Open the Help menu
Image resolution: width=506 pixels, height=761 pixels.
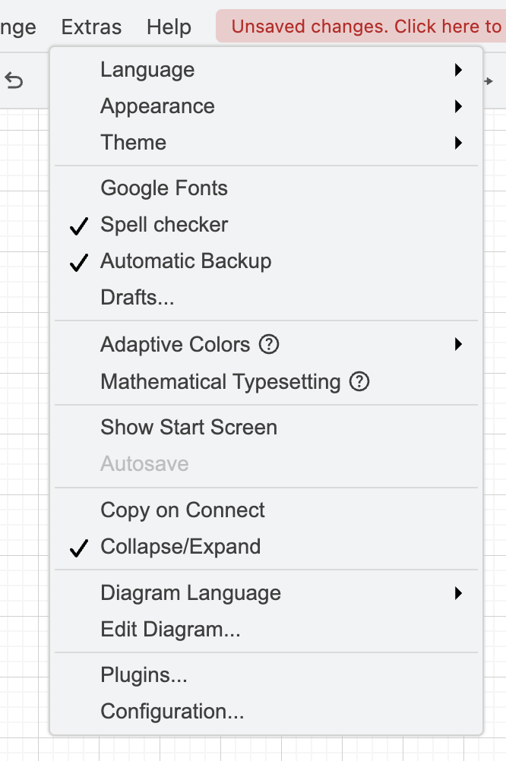click(x=169, y=27)
